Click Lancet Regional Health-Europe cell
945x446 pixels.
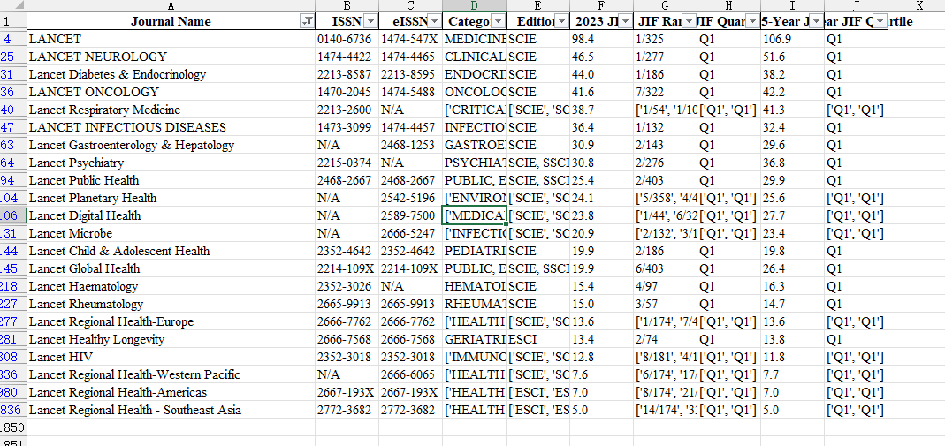tap(171, 321)
